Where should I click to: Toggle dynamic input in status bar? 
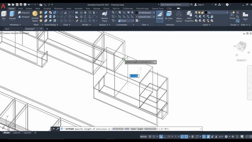click(161, 137)
